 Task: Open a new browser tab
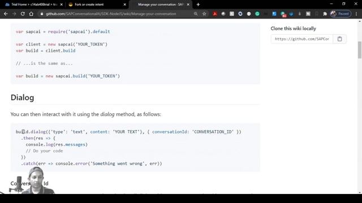[x=198, y=5]
